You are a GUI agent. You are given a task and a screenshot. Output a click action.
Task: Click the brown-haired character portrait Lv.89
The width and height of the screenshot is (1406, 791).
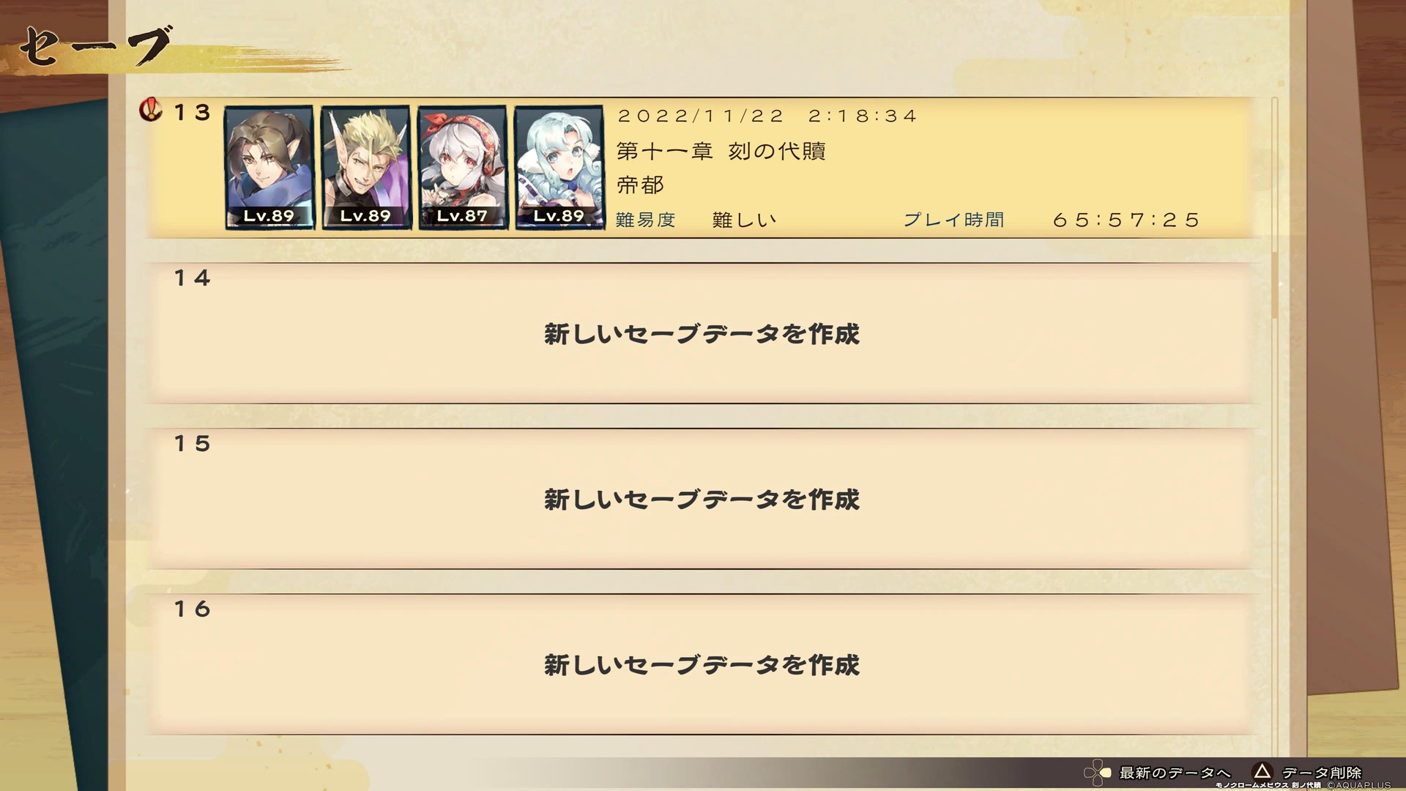coord(269,167)
